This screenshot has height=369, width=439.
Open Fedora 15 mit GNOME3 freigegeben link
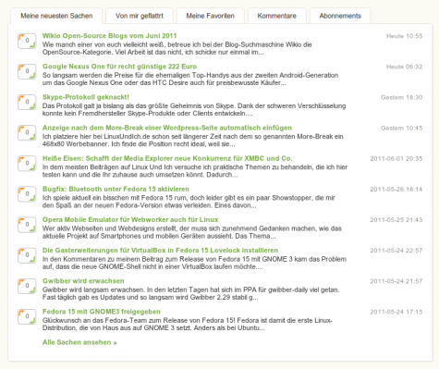coord(102,312)
